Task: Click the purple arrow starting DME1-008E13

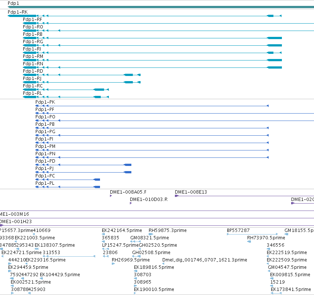Action: coord(177,196)
